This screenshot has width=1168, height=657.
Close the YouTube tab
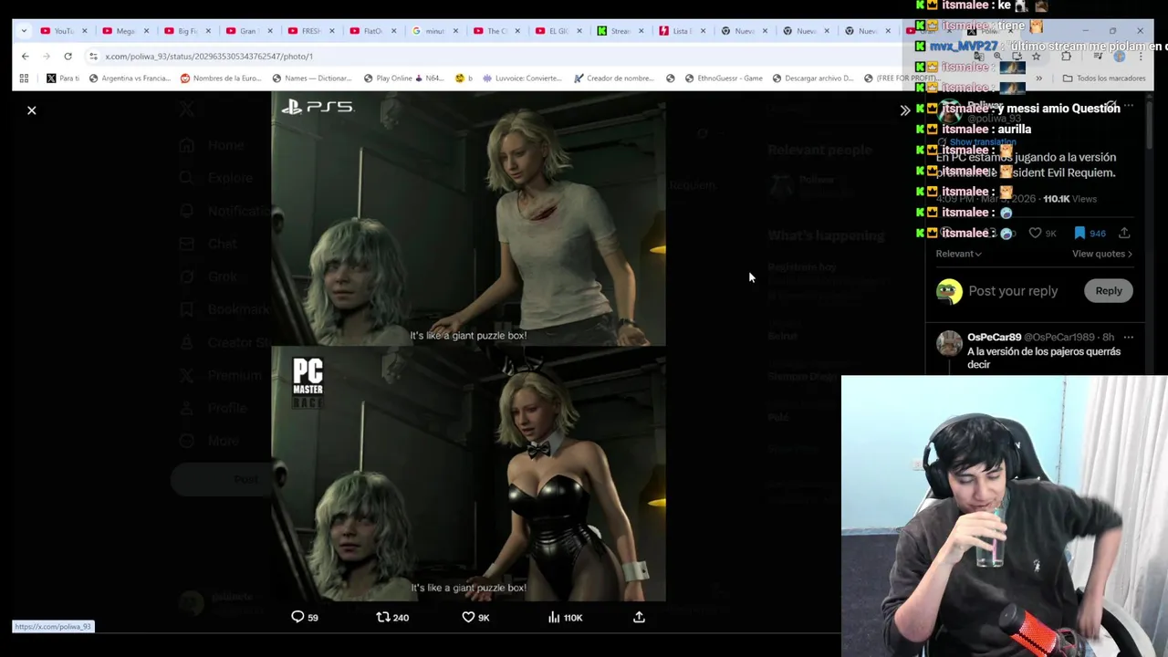(85, 31)
